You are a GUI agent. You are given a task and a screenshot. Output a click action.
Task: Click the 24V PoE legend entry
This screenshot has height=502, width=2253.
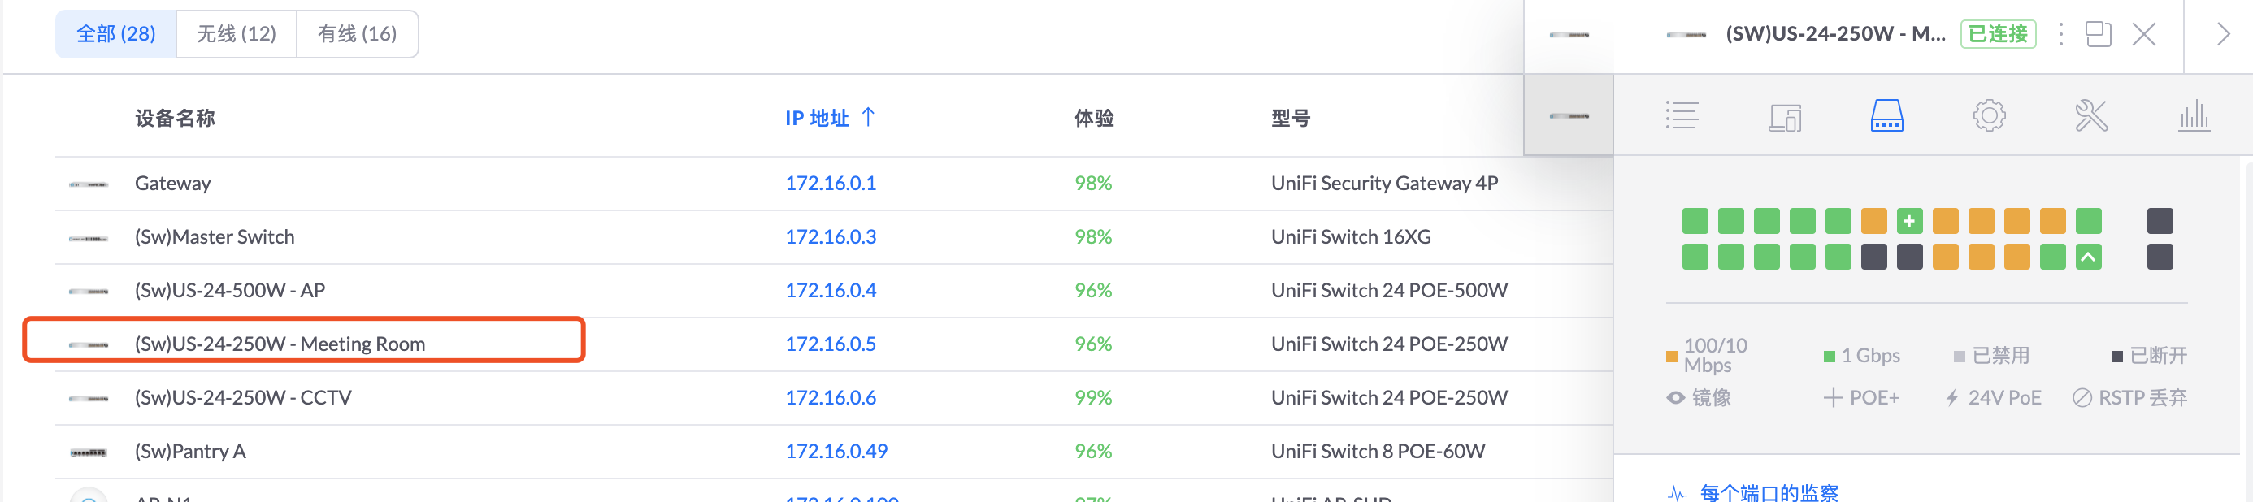point(1992,398)
